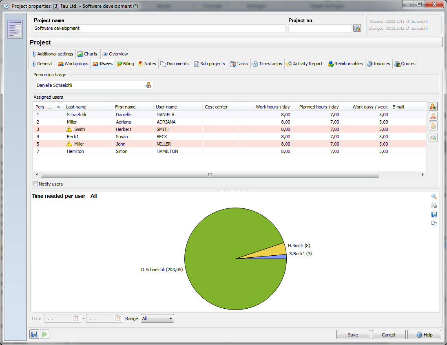Open the window menu arrow in title bar
447x345 pixels.
(x=6, y=6)
